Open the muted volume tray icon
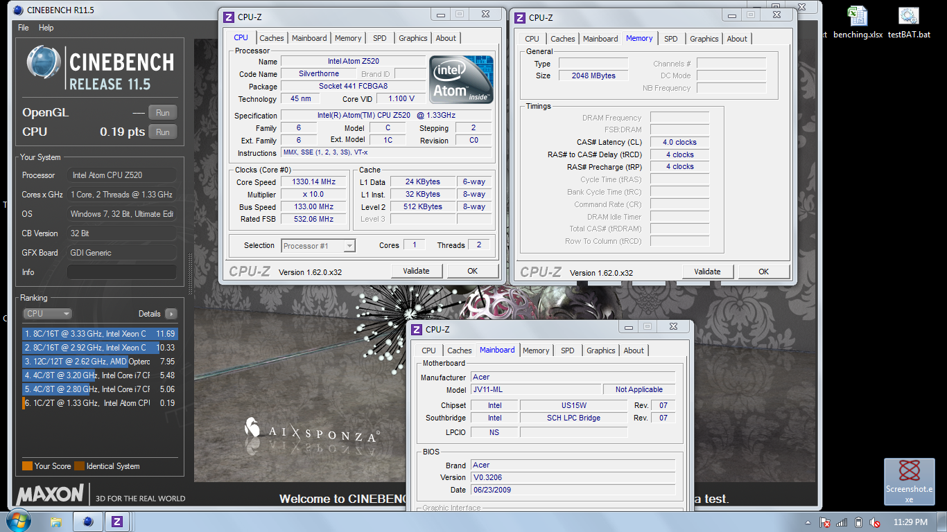Viewport: 947px width, 532px height. tap(875, 522)
